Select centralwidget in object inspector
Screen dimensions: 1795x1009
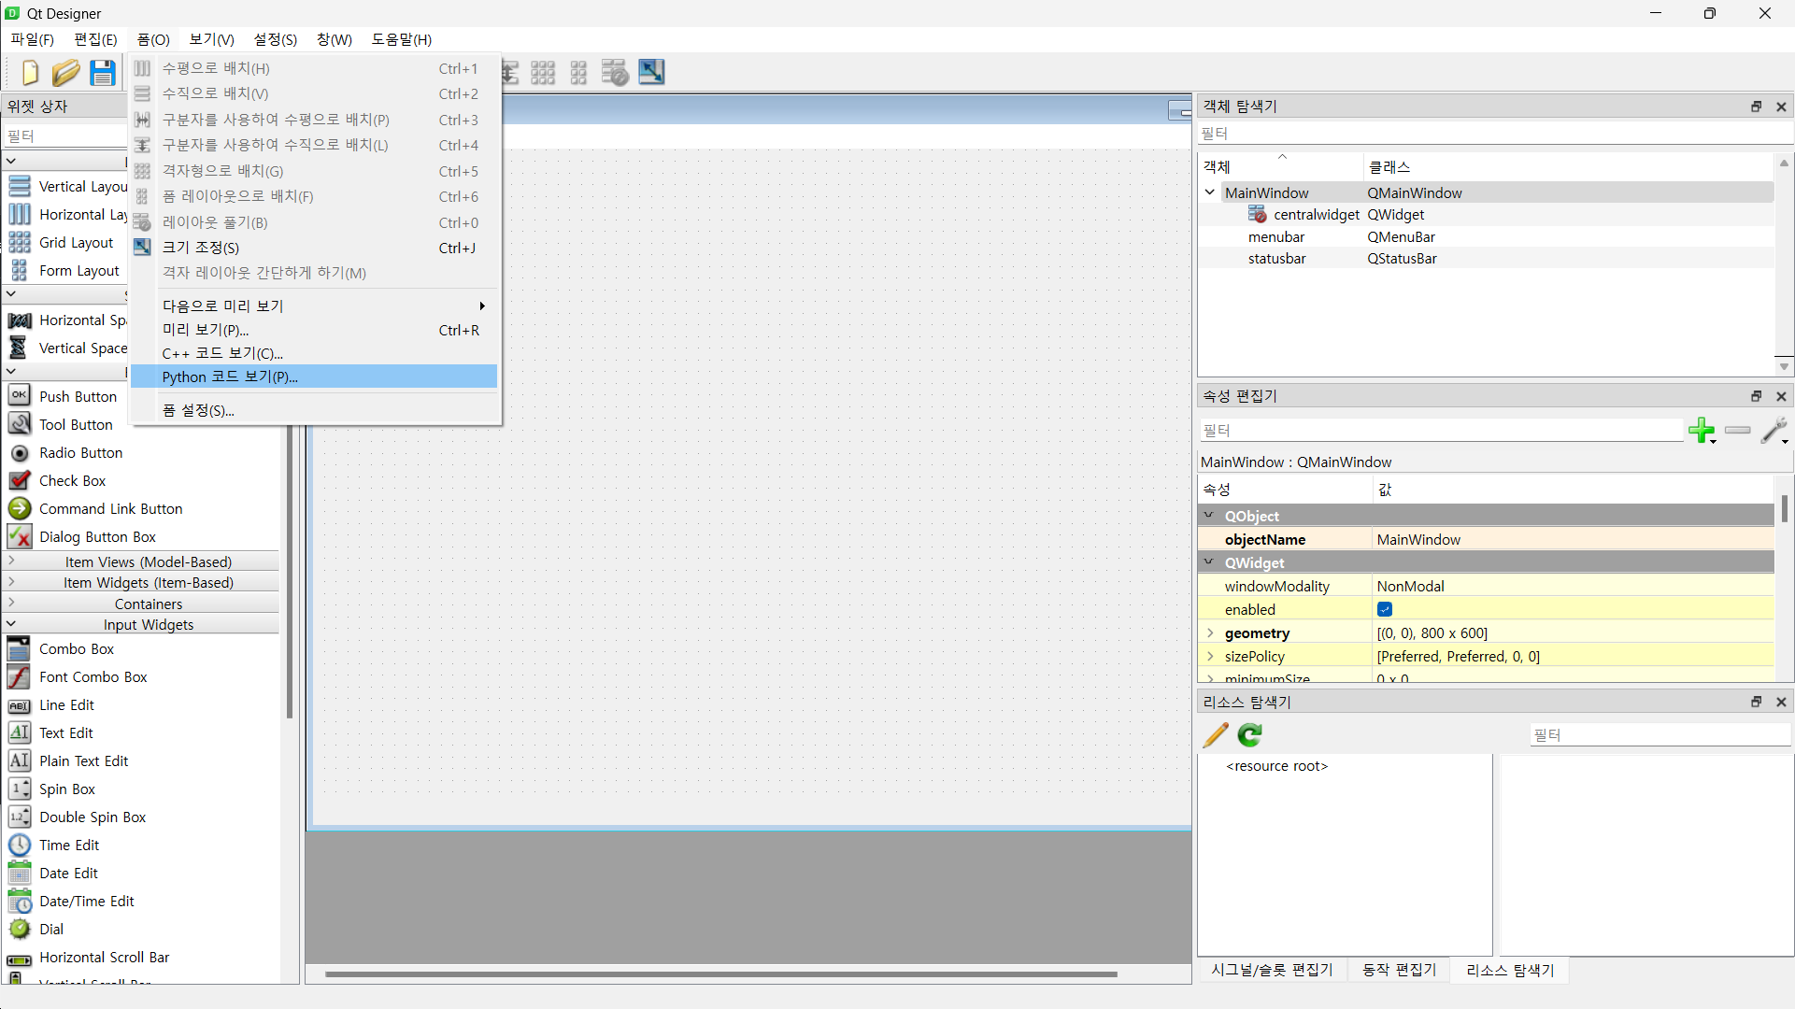click(x=1316, y=215)
